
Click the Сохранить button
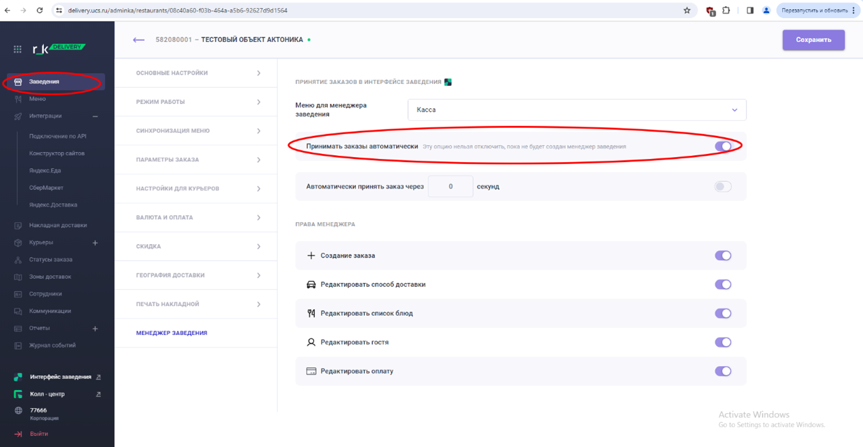(x=813, y=40)
